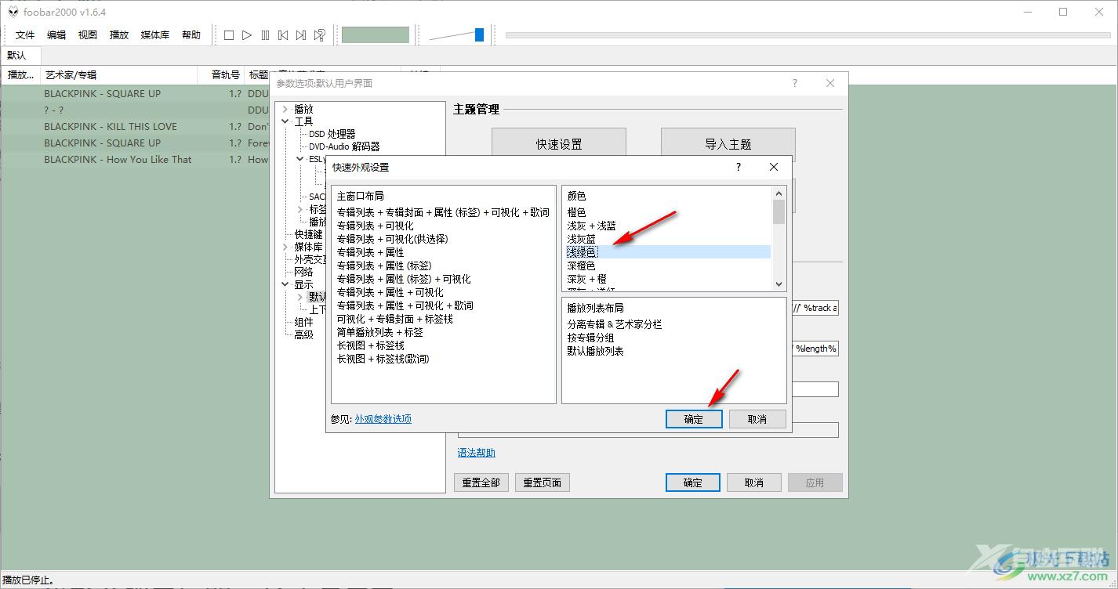The width and height of the screenshot is (1118, 589).
Task: Select layout 长视图 + 标签栈(歌词)
Action: point(383,359)
